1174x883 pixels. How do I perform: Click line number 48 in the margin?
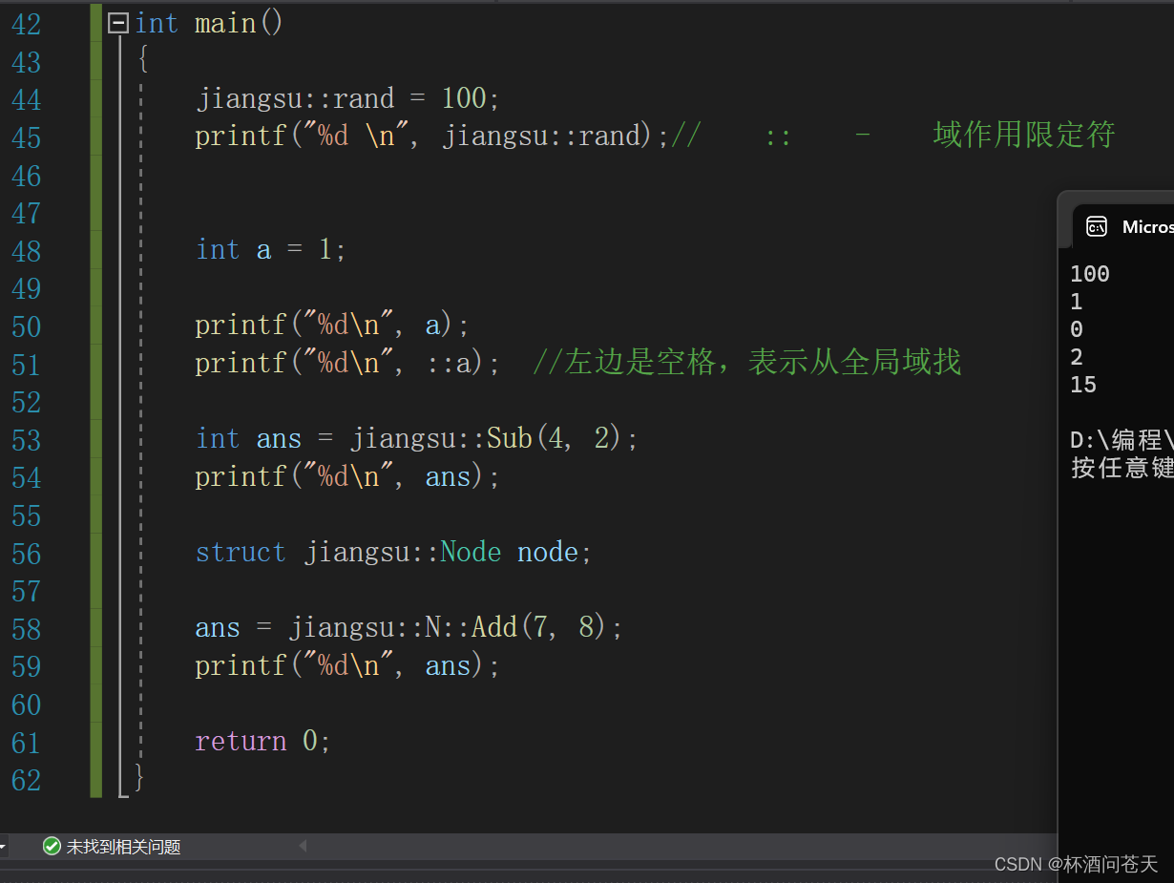click(26, 251)
